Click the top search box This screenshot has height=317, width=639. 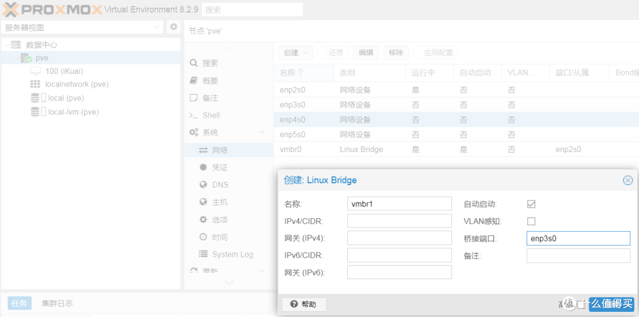(252, 10)
